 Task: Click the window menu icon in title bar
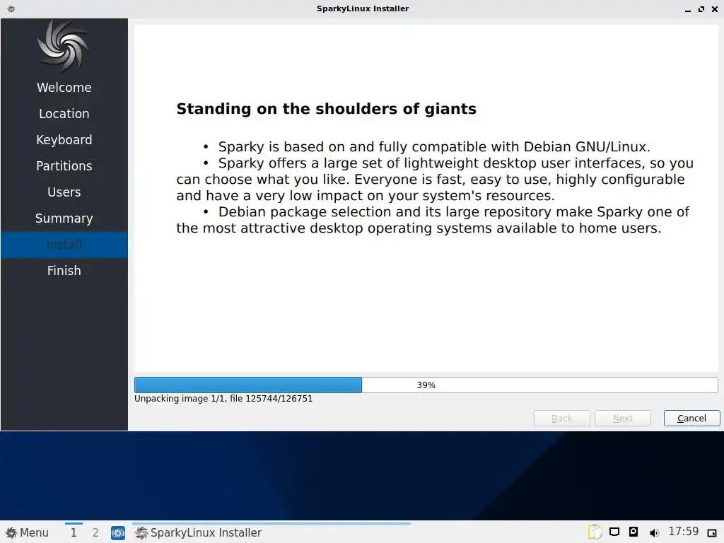tap(11, 8)
